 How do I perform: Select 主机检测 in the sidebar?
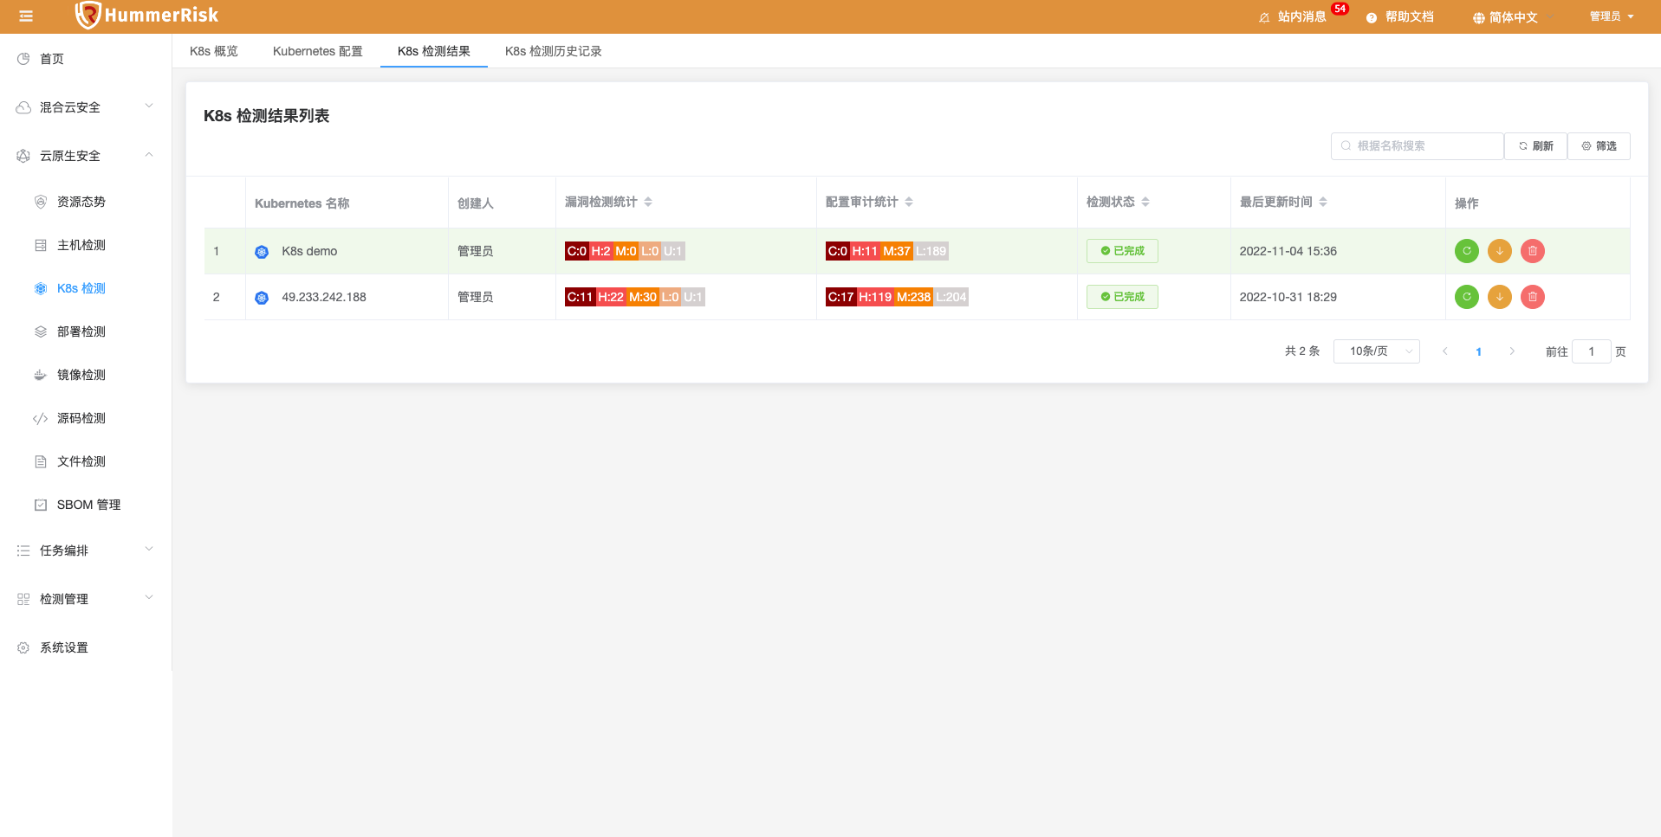81,245
